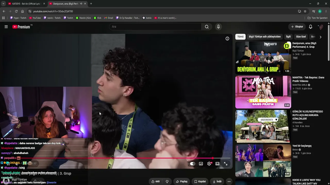The height and width of the screenshot is (185, 330).
Task: Open the Nesrin | Kick bookmark
Action: [83, 18]
